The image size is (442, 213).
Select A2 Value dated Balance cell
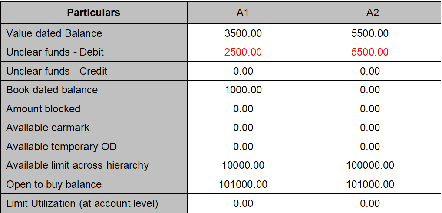370,33
